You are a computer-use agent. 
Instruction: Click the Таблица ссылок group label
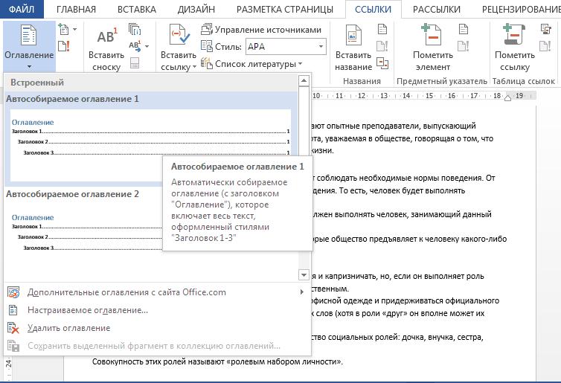(524, 81)
